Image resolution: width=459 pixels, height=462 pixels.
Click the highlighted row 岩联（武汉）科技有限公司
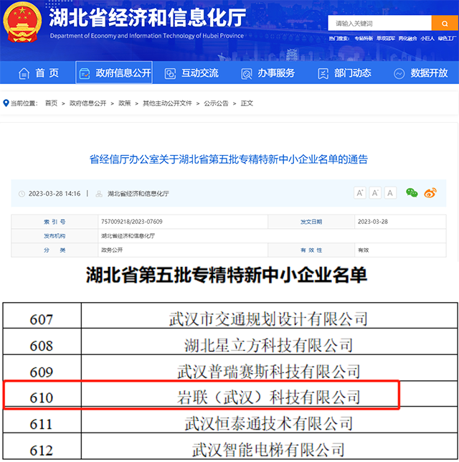pos(268,397)
